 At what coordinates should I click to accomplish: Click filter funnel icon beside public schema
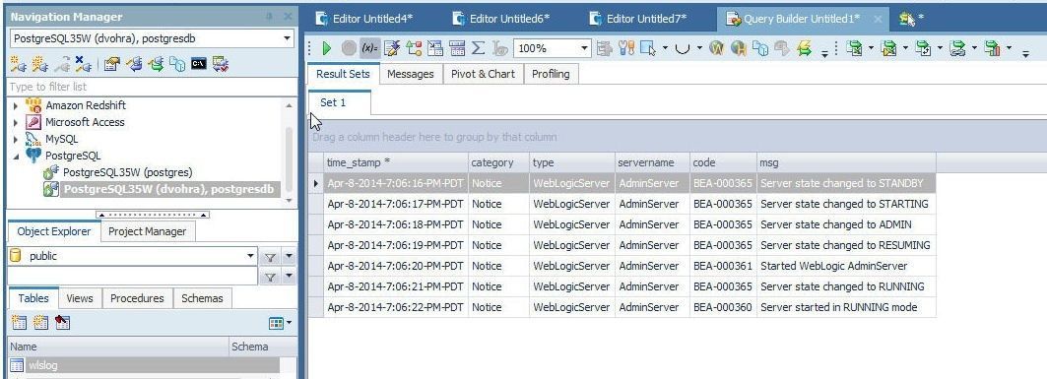[x=270, y=257]
